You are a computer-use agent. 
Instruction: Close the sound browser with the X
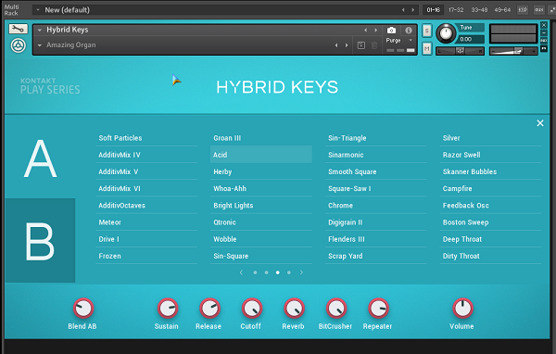(x=540, y=123)
